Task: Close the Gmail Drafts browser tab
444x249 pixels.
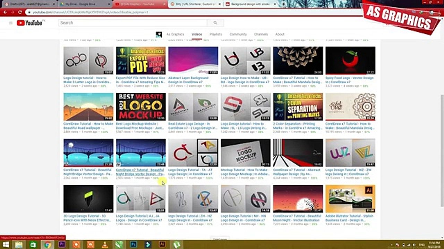Action: (53, 4)
